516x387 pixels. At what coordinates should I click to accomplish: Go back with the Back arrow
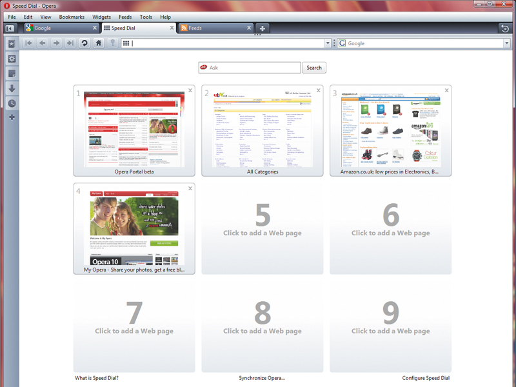pyautogui.click(x=43, y=43)
